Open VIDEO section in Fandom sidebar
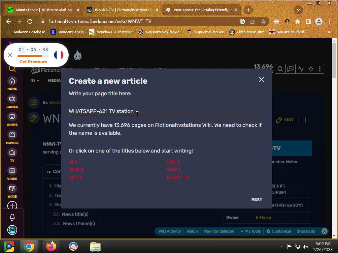The height and width of the screenshot is (253, 338). click(12, 173)
